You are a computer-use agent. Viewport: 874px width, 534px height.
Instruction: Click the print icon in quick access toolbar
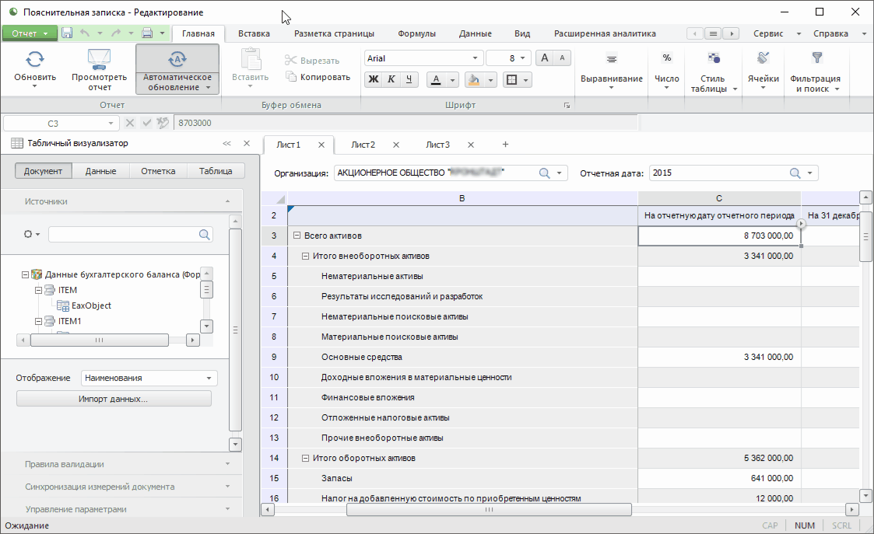click(x=147, y=33)
